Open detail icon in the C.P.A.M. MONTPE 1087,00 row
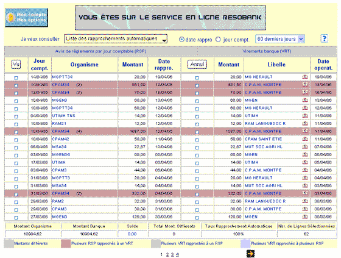The image size is (341, 258). coord(305,131)
